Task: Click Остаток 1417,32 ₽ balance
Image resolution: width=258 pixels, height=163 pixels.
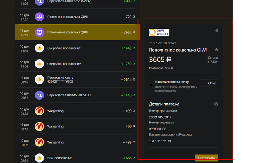Action: [x=212, y=60]
